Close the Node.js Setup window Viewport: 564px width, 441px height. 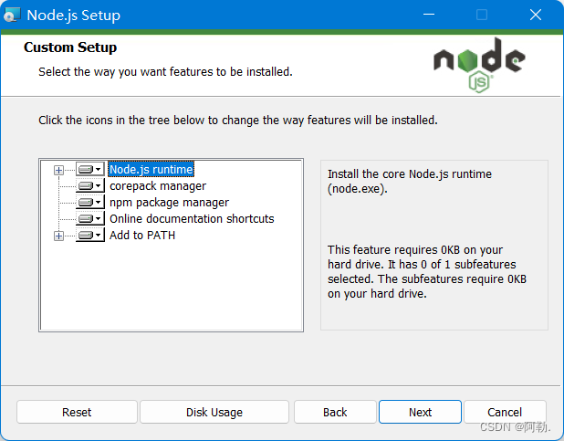[536, 15]
